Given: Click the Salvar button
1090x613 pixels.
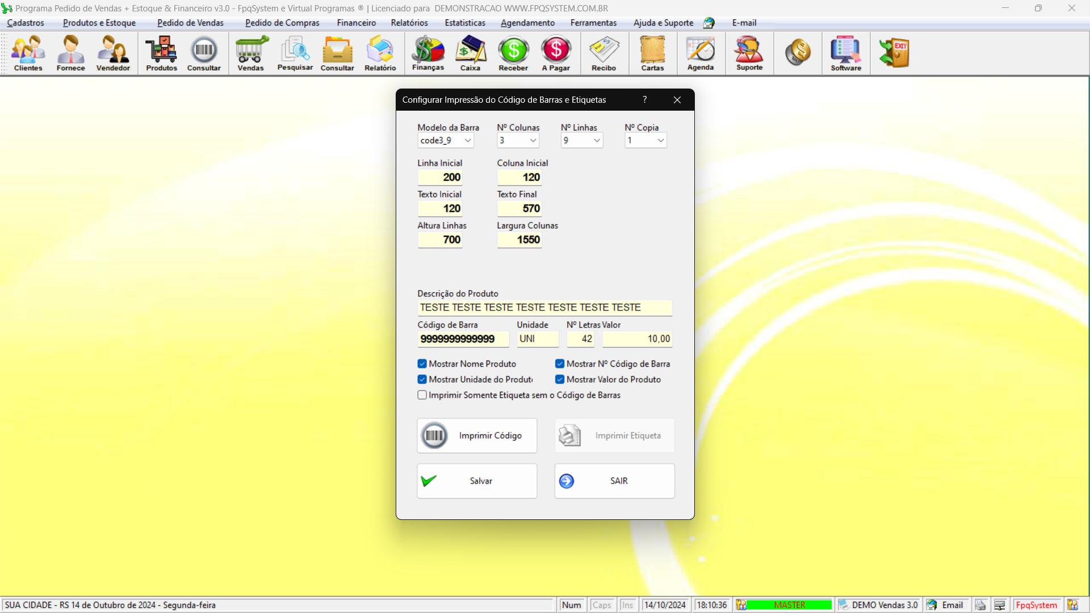Looking at the screenshot, I should pyautogui.click(x=477, y=481).
